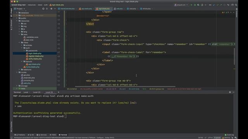Click the collapse all icon in Project panel
The width and height of the screenshot is (248, 139).
(x=47, y=8)
